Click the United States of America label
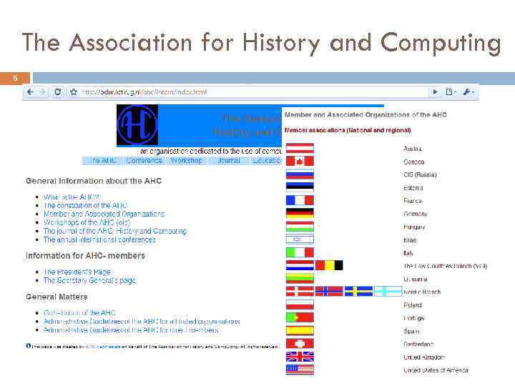 pyautogui.click(x=436, y=370)
